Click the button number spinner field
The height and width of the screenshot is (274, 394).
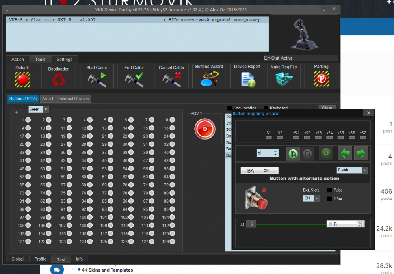264,153
